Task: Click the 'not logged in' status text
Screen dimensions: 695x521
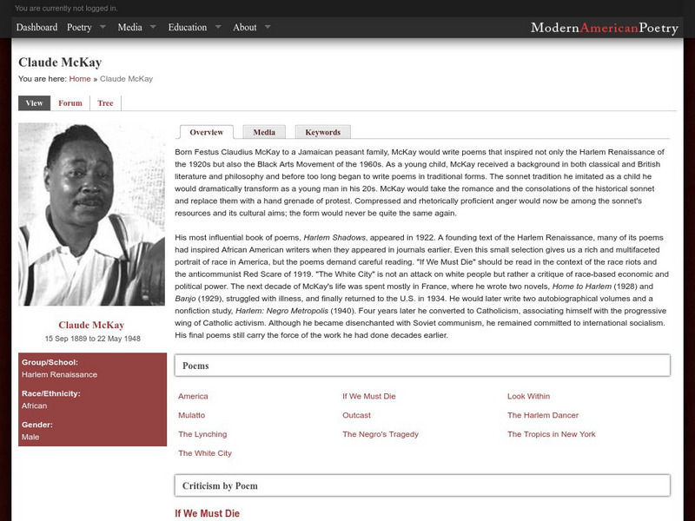Action: (67, 9)
